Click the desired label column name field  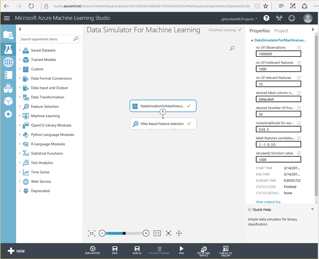tap(278, 99)
